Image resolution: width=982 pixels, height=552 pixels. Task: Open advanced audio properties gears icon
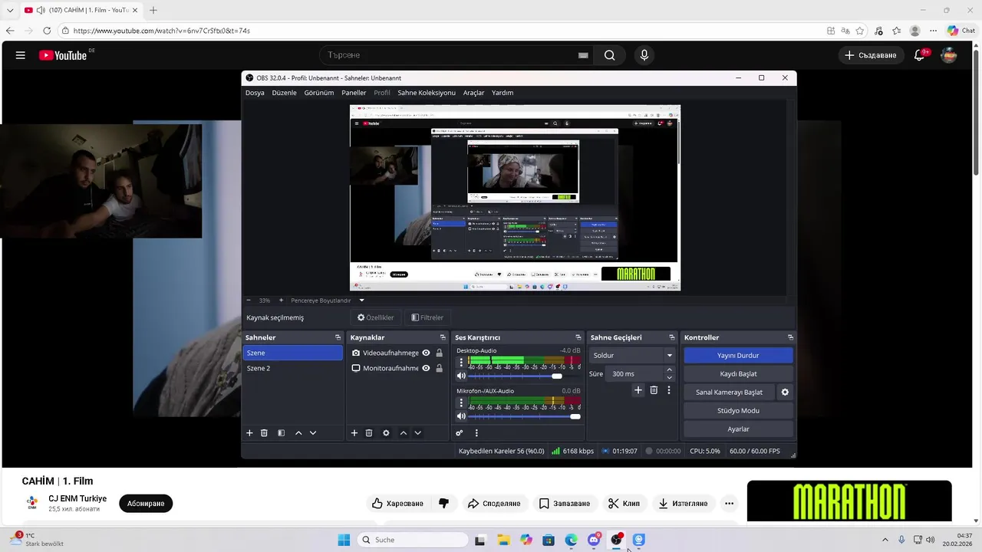point(460,433)
